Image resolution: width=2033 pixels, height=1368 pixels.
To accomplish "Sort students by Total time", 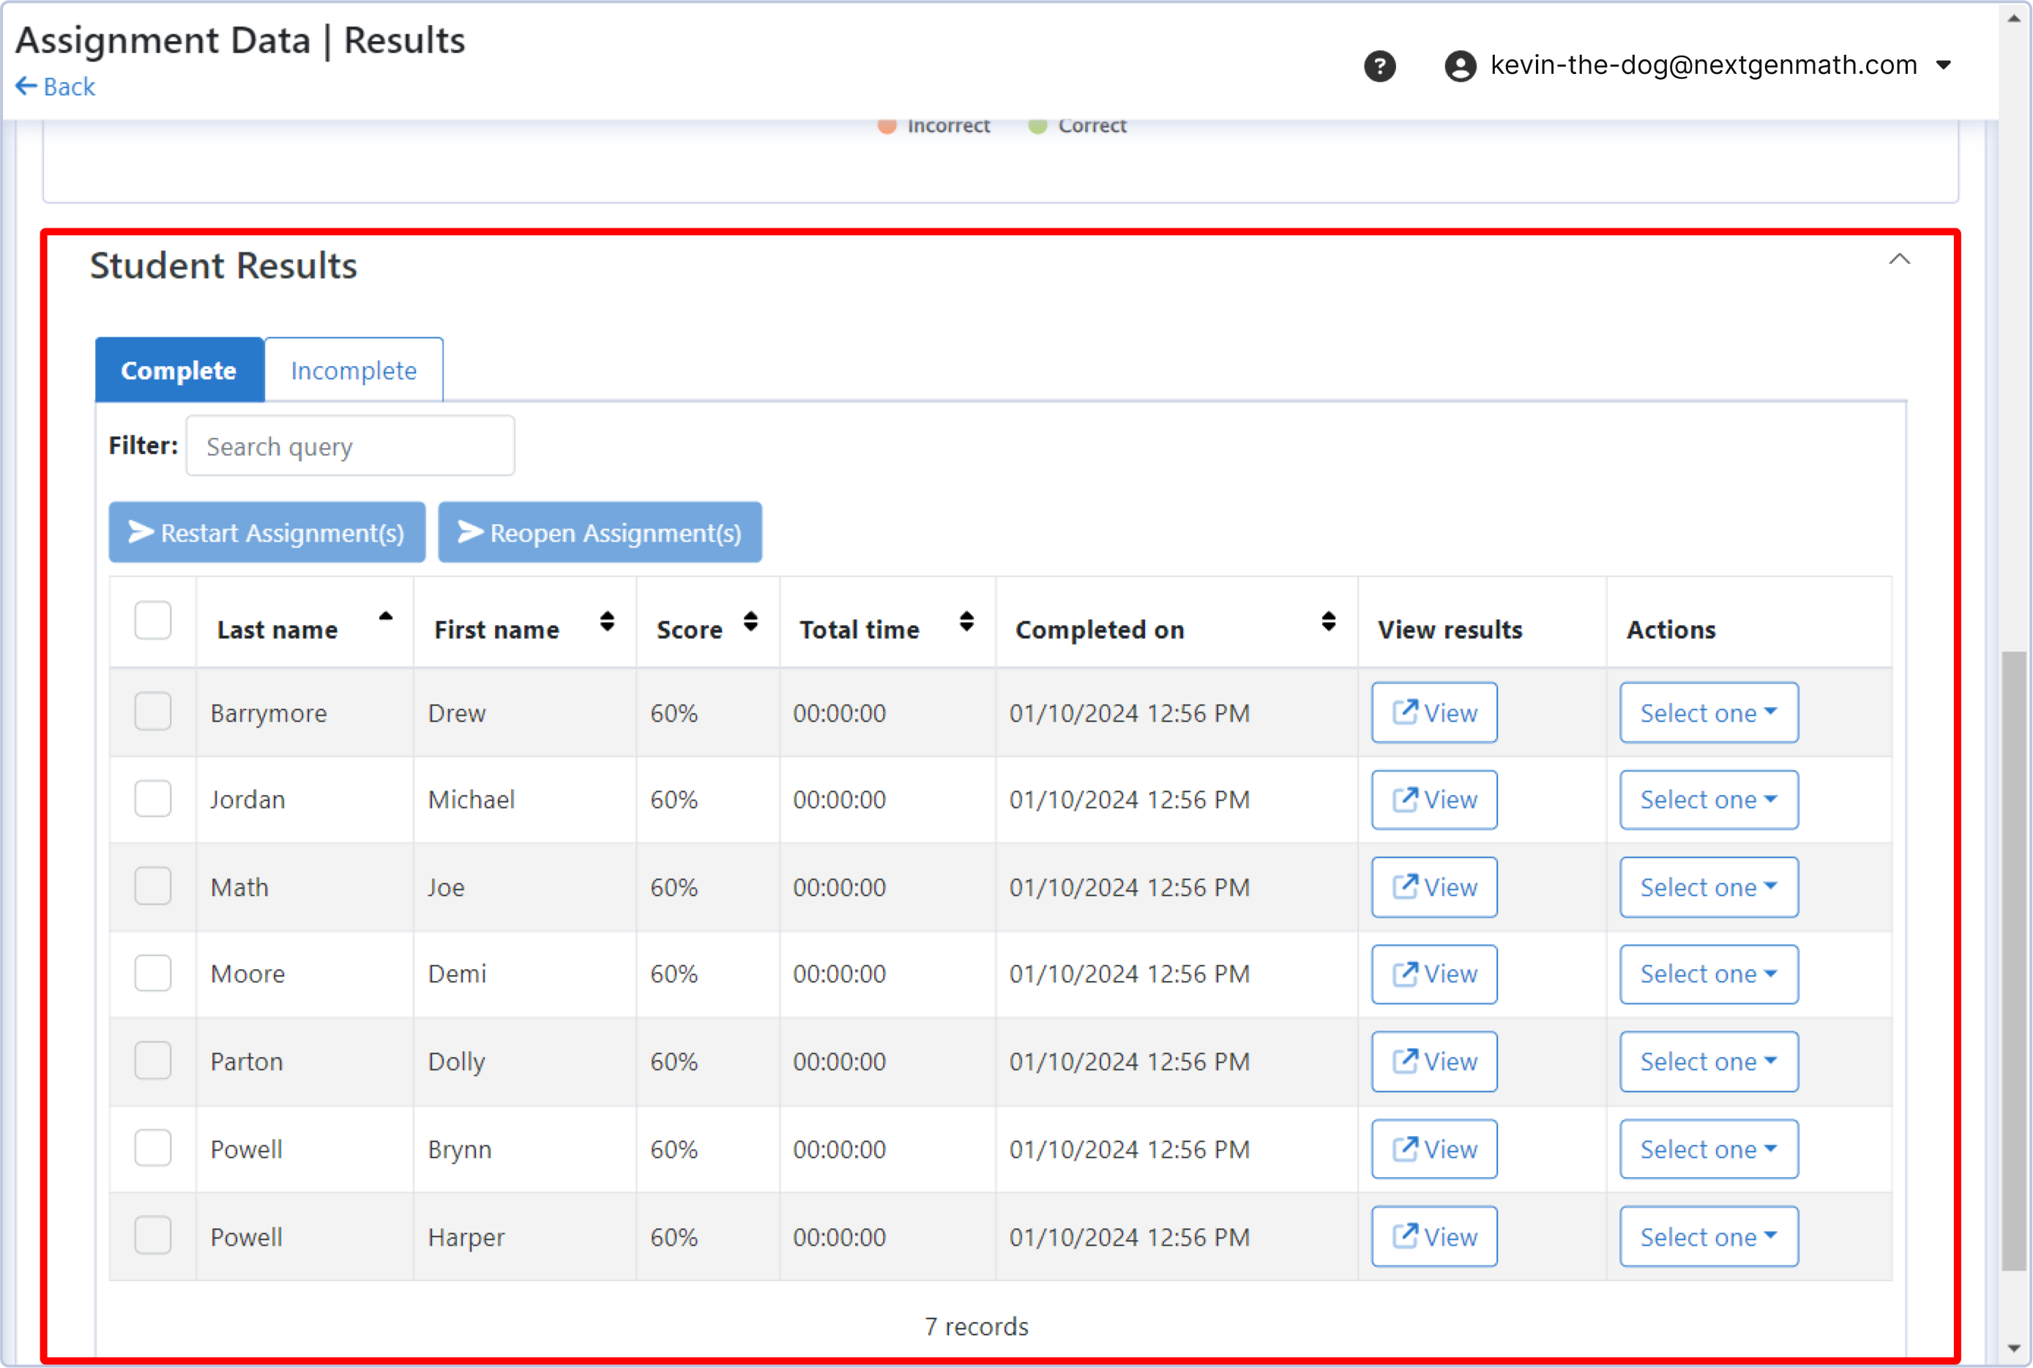I will (x=966, y=622).
